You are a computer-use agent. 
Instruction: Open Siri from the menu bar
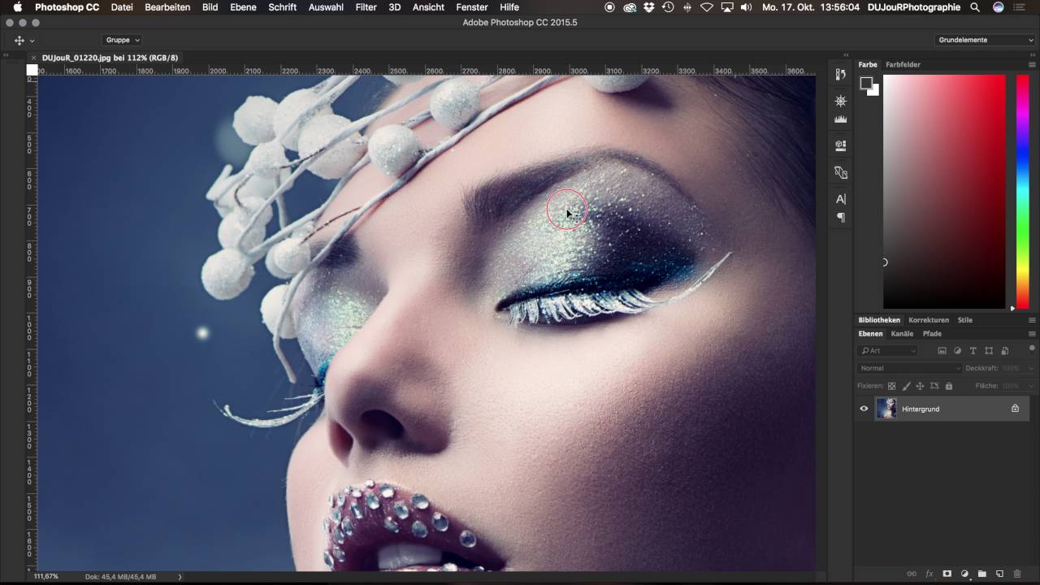tap(998, 7)
